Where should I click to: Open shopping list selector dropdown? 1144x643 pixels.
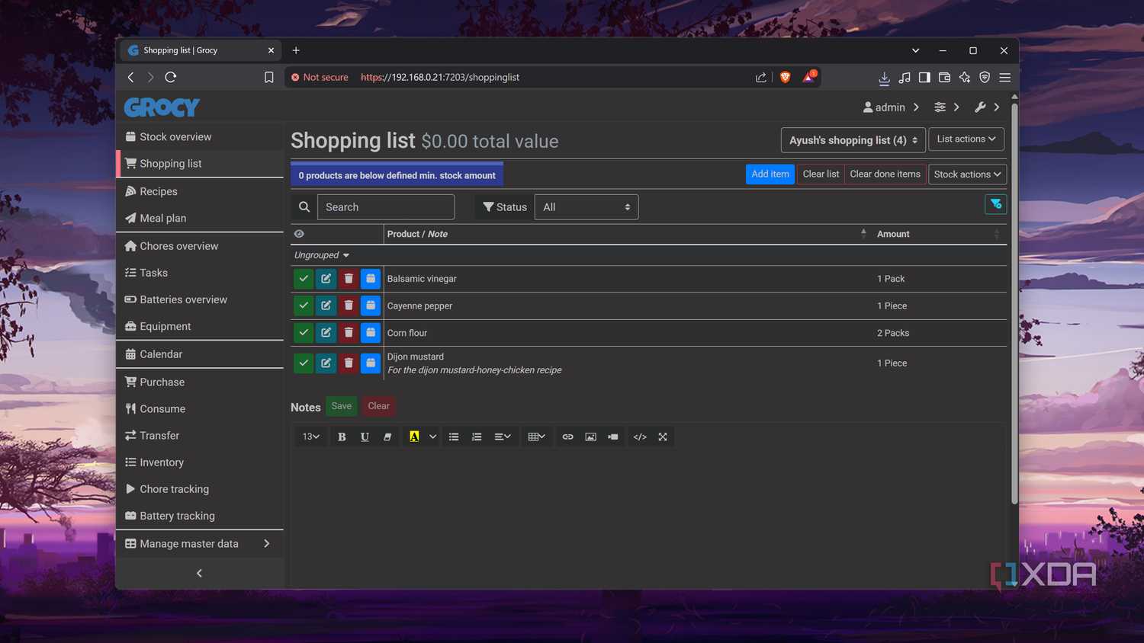853,140
